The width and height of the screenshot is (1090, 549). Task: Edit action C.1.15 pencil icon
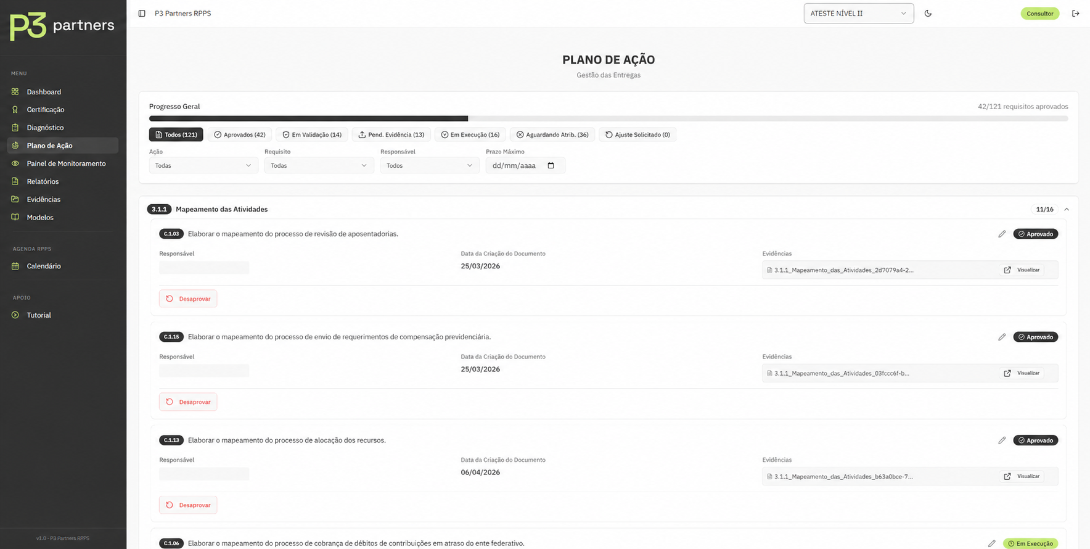click(x=1002, y=337)
